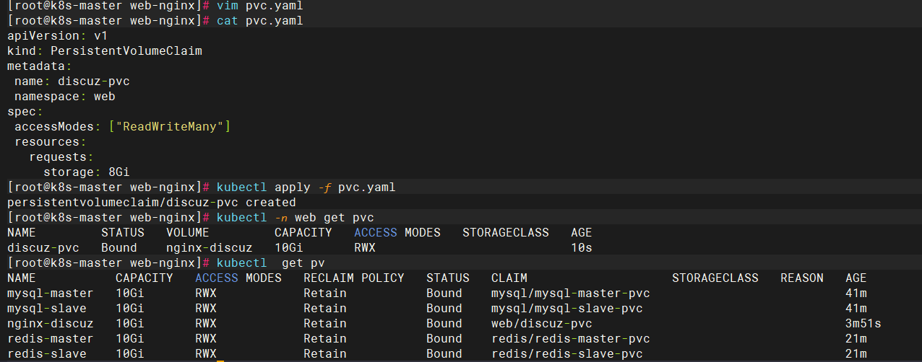Viewport: 922px width, 362px height.
Task: Click the '41m' age in mysql-master row
Action: point(856,293)
